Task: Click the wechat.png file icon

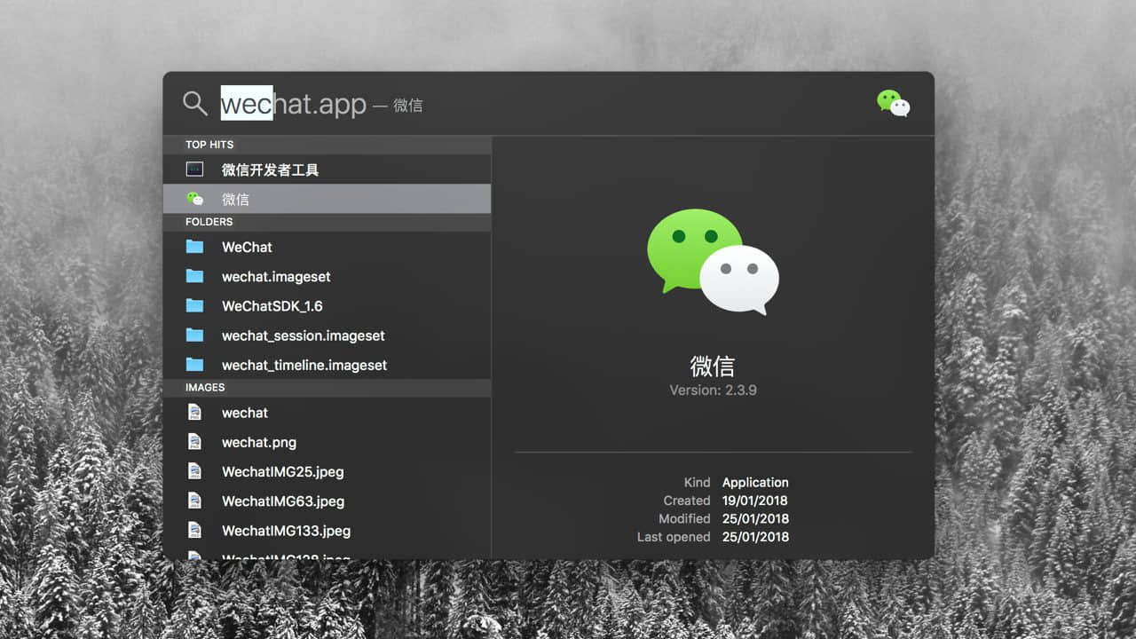Action: (194, 442)
